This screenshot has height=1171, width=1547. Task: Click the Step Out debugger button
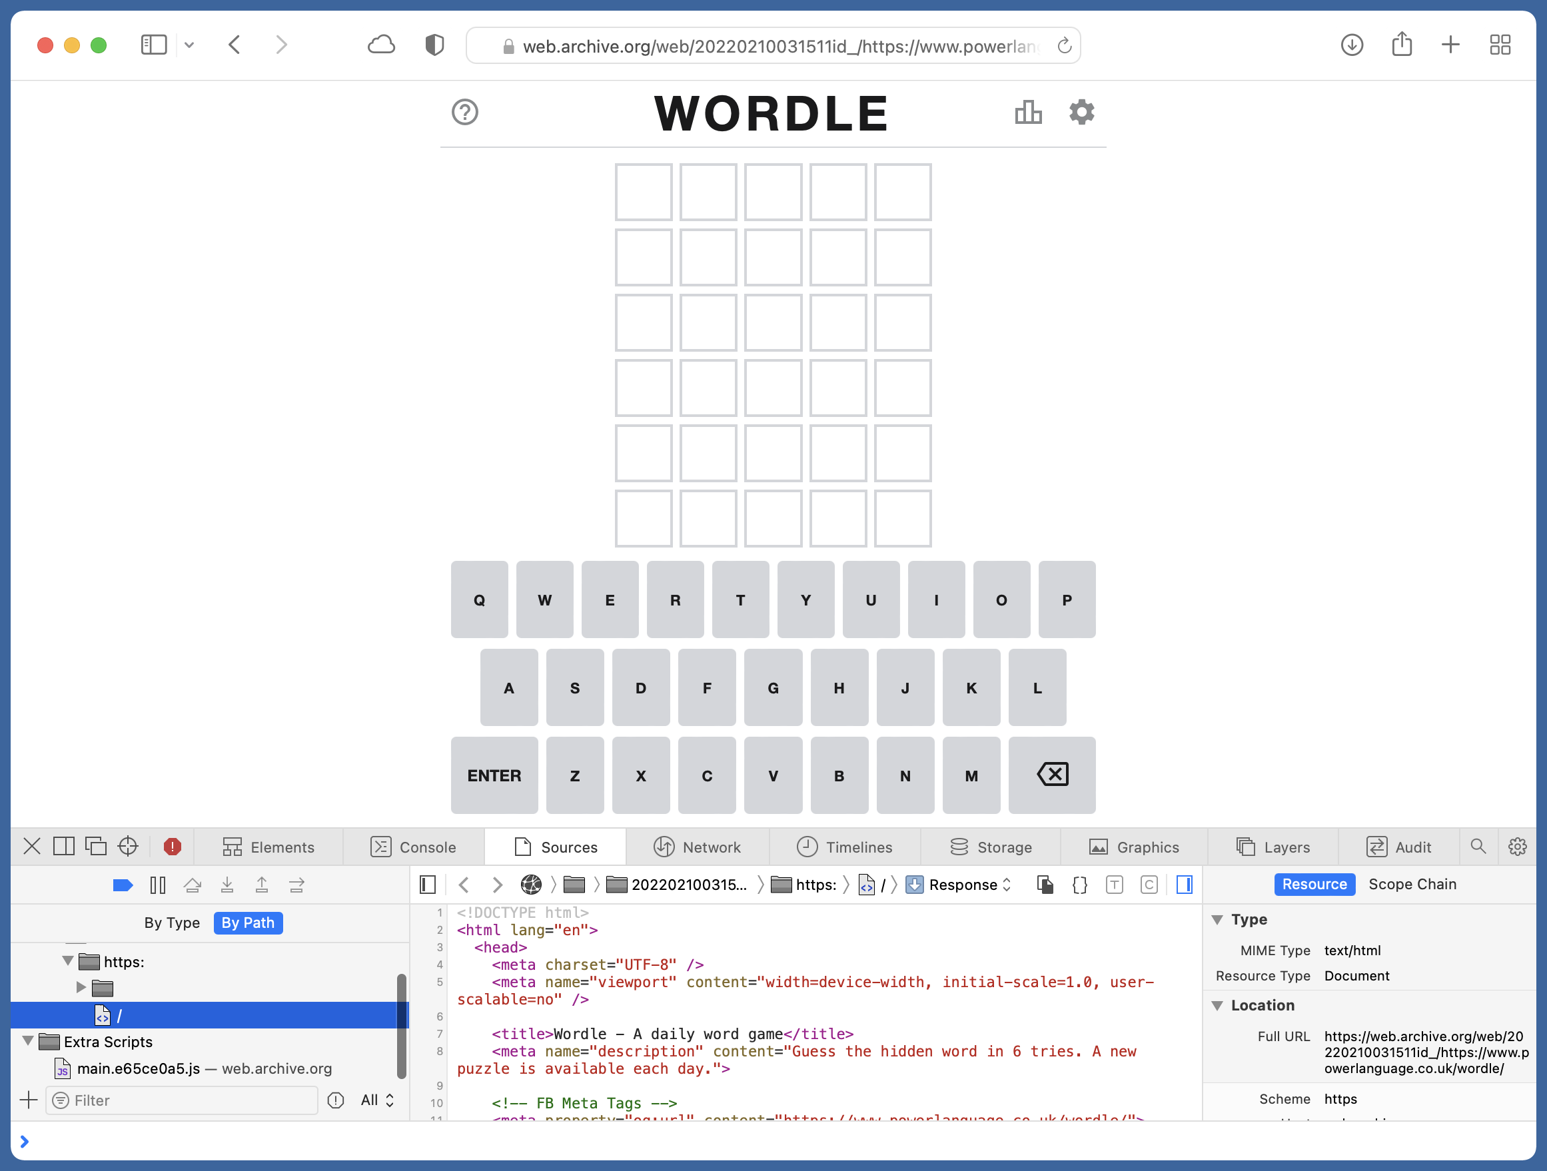(x=262, y=885)
